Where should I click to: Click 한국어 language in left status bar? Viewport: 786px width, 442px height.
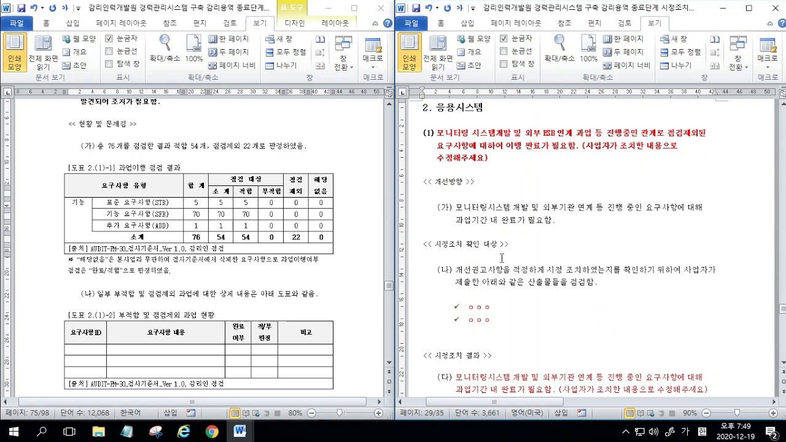coord(130,413)
